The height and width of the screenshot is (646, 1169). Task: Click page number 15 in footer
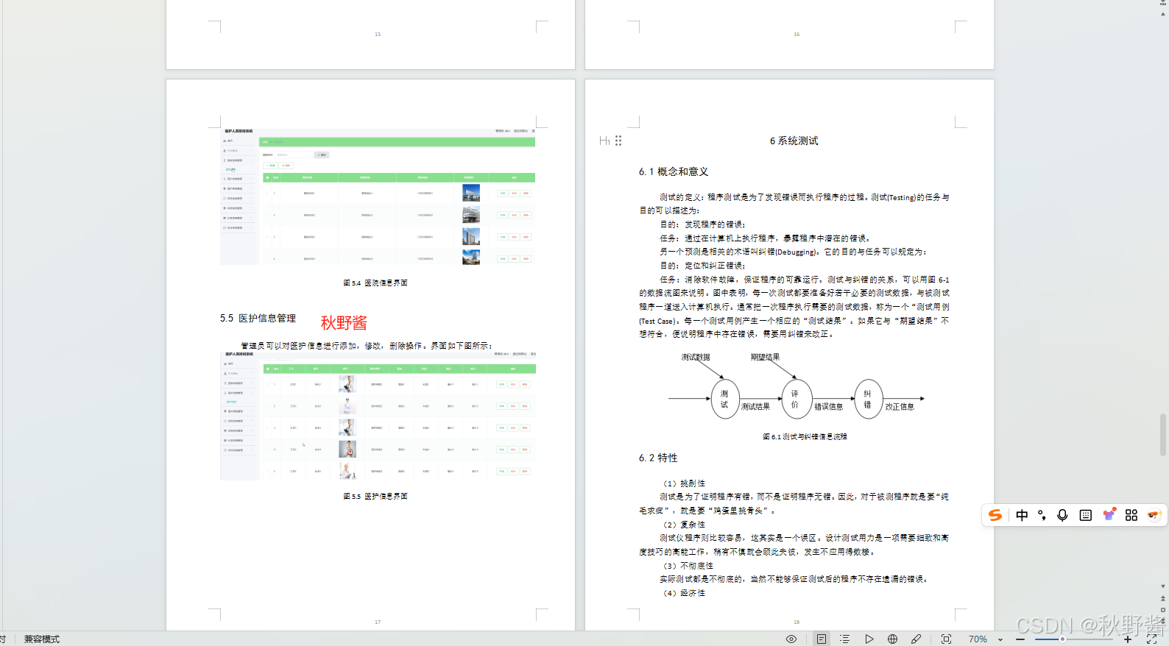coord(378,34)
